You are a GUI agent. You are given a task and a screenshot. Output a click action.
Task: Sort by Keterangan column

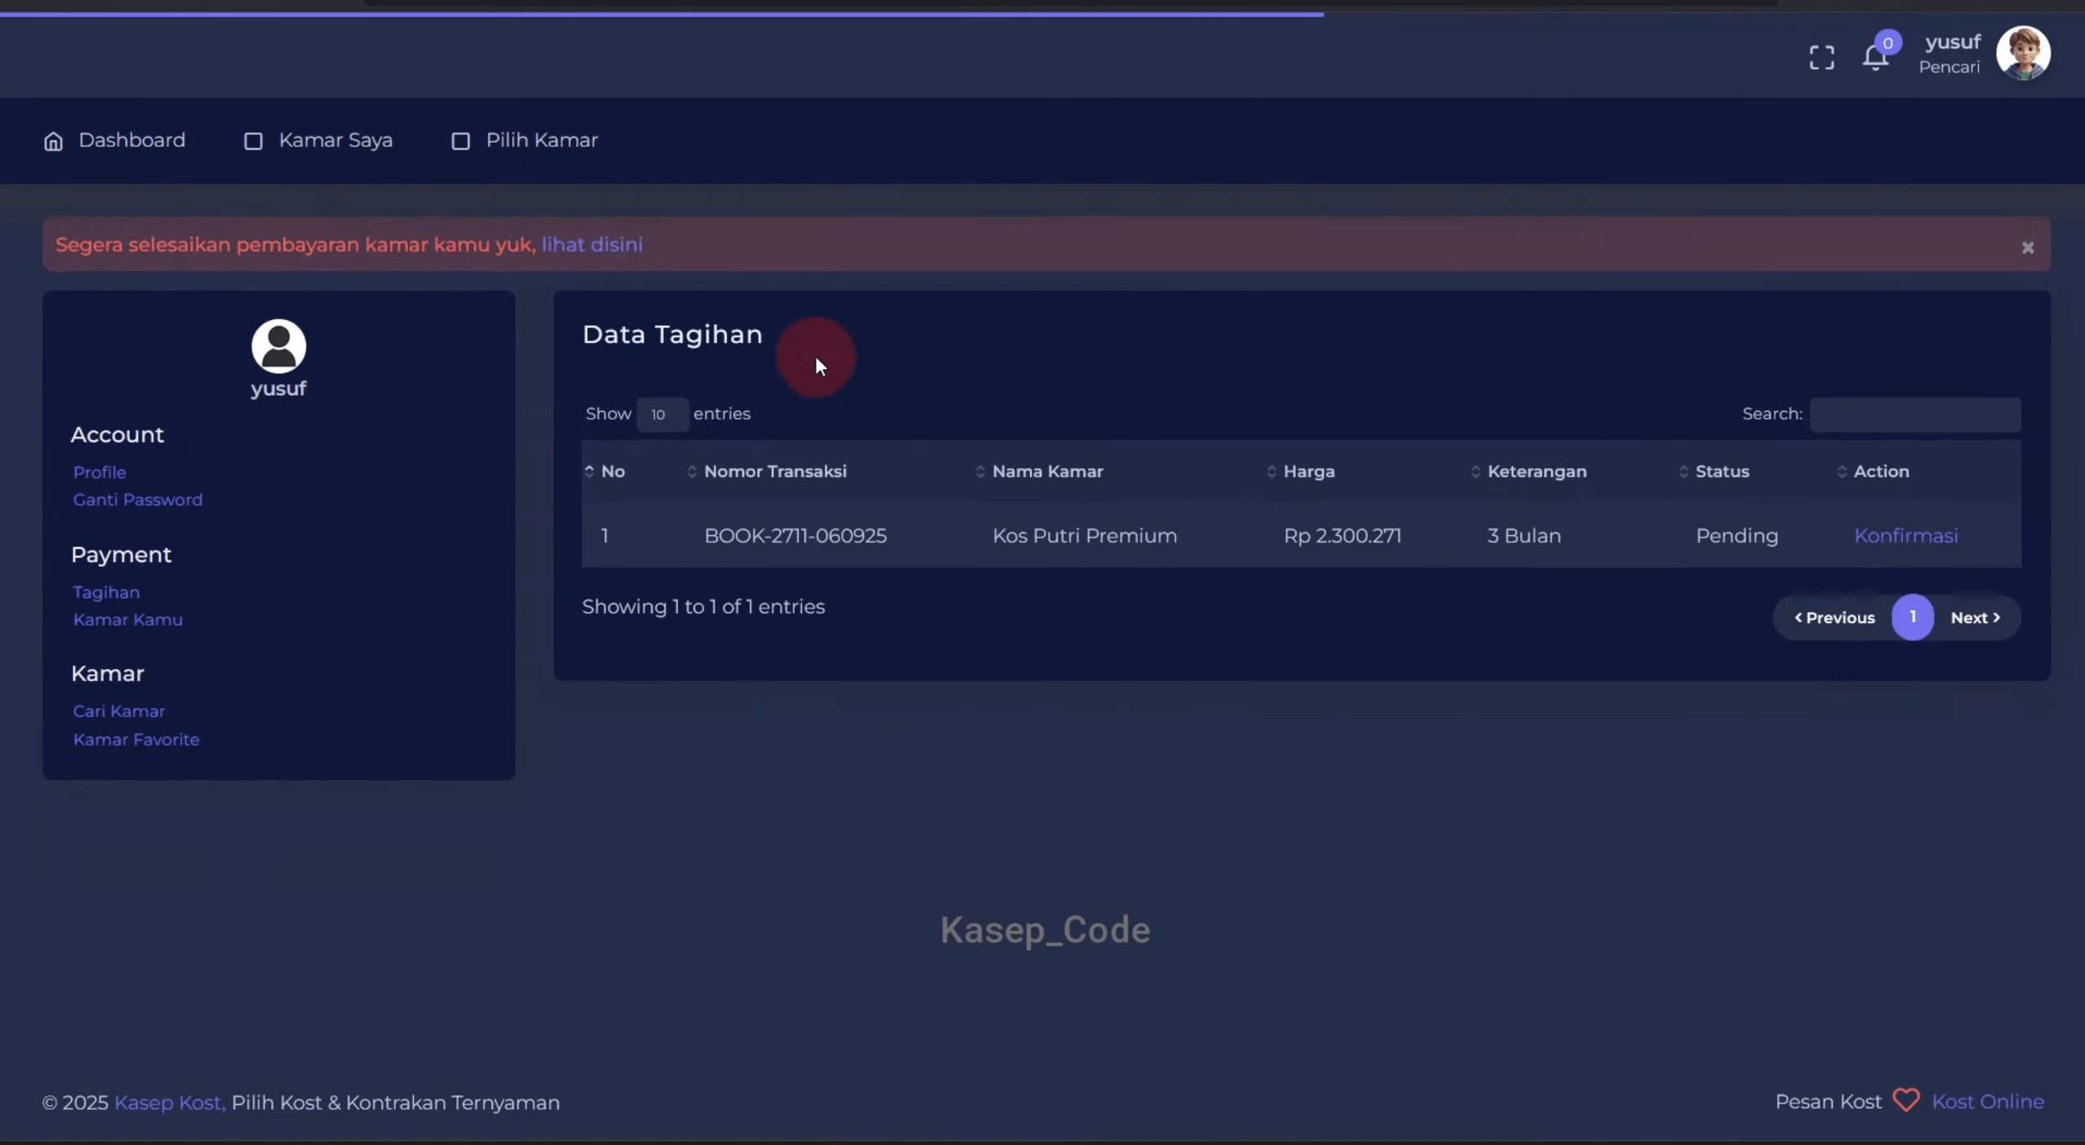pyautogui.click(x=1536, y=471)
